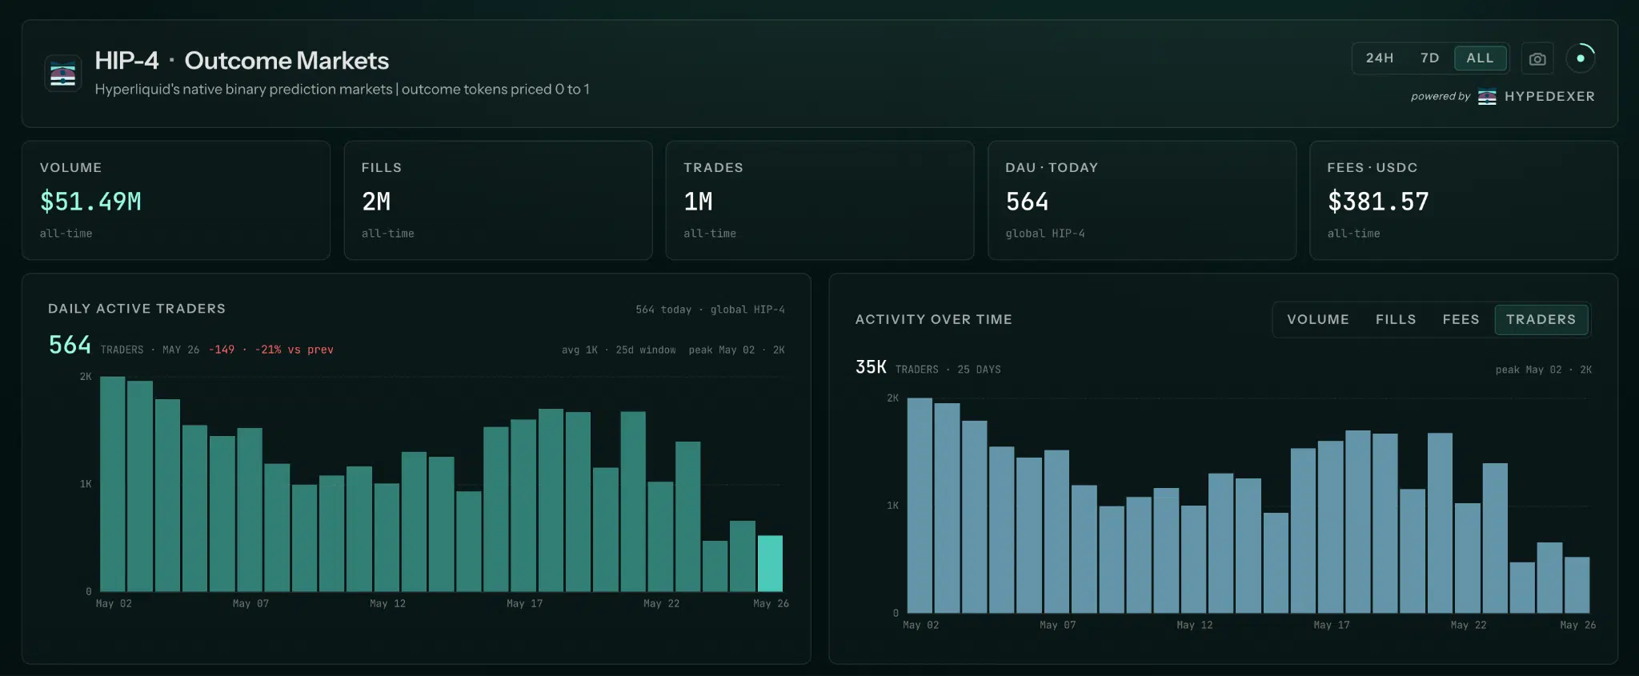Image resolution: width=1639 pixels, height=676 pixels.
Task: Show FILLS in Activity Over Time
Action: pyautogui.click(x=1396, y=320)
